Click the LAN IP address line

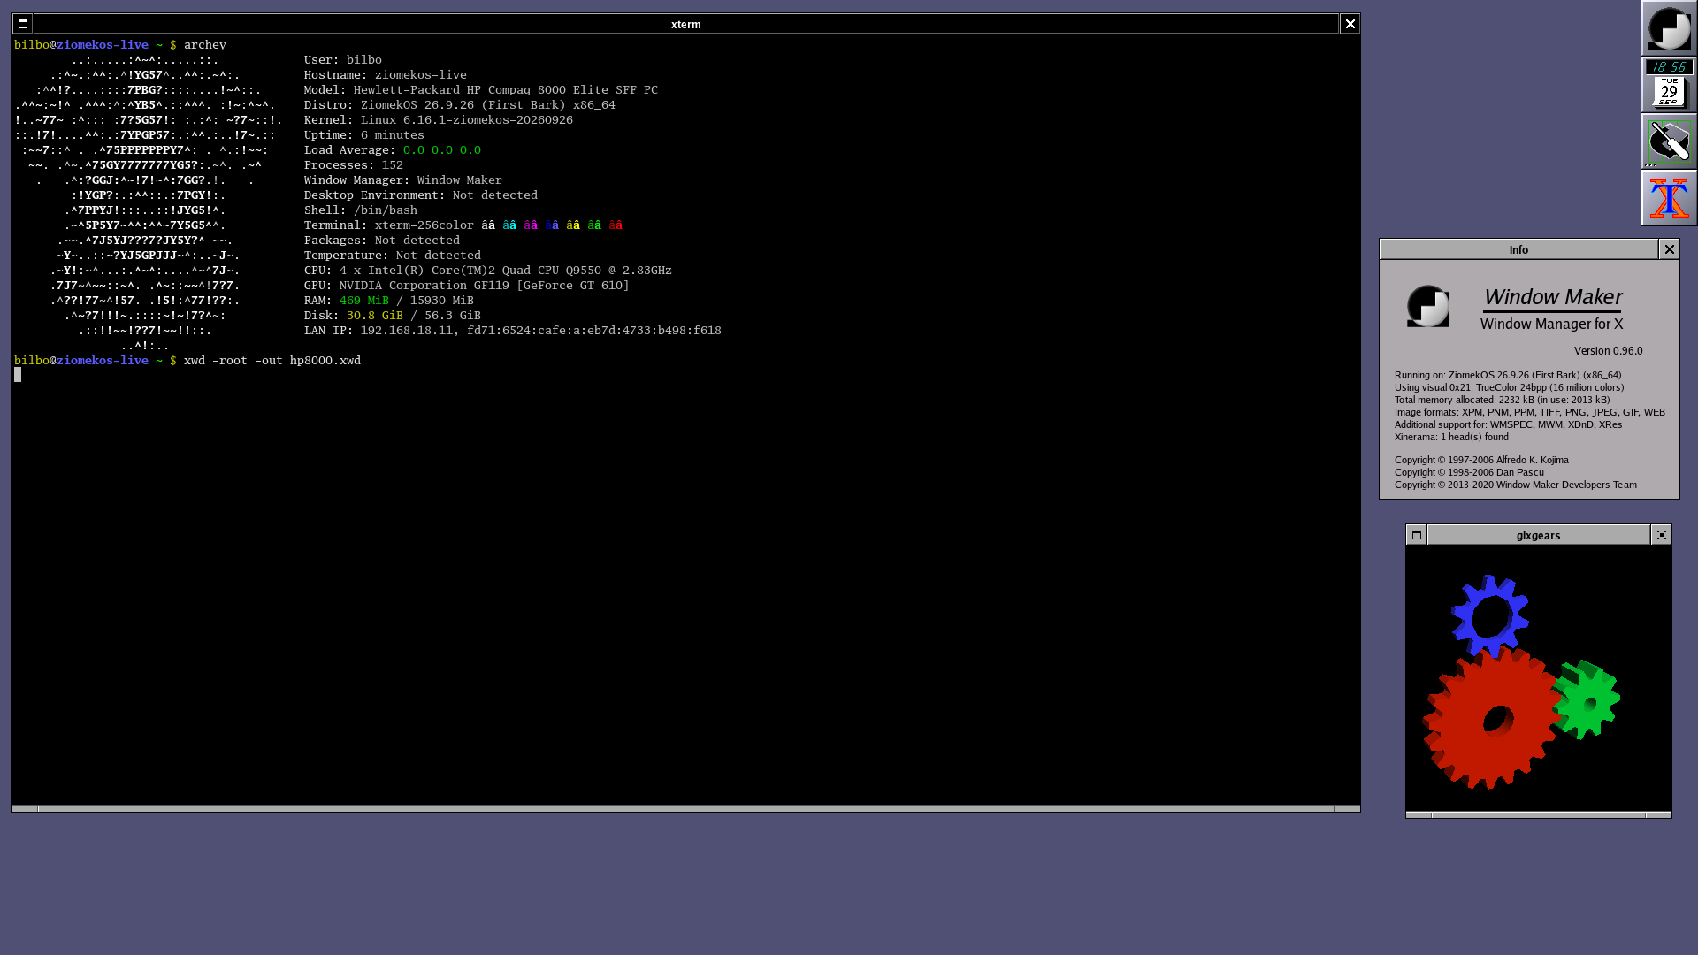click(513, 331)
